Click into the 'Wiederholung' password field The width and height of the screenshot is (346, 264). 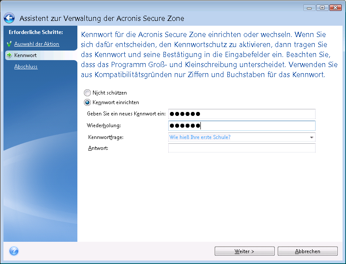click(x=241, y=126)
